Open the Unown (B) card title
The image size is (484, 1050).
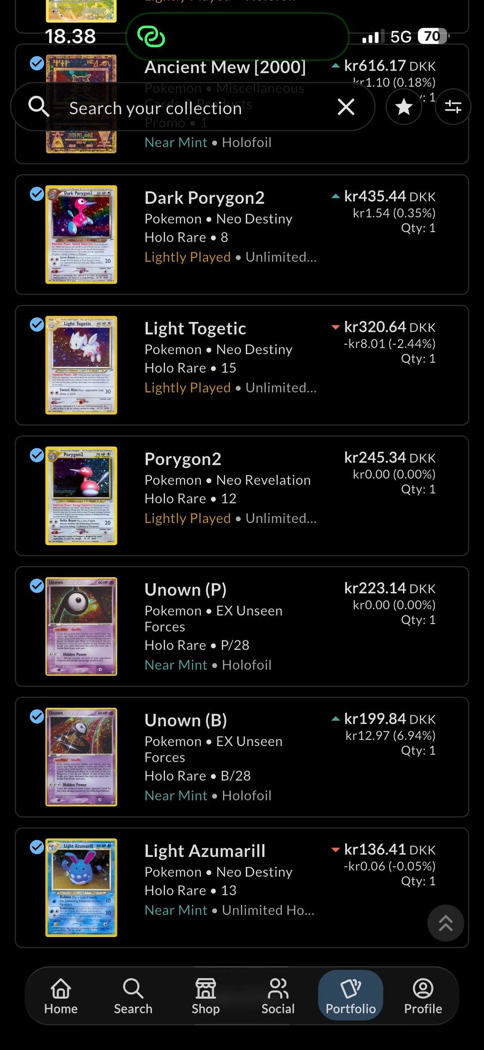point(186,720)
